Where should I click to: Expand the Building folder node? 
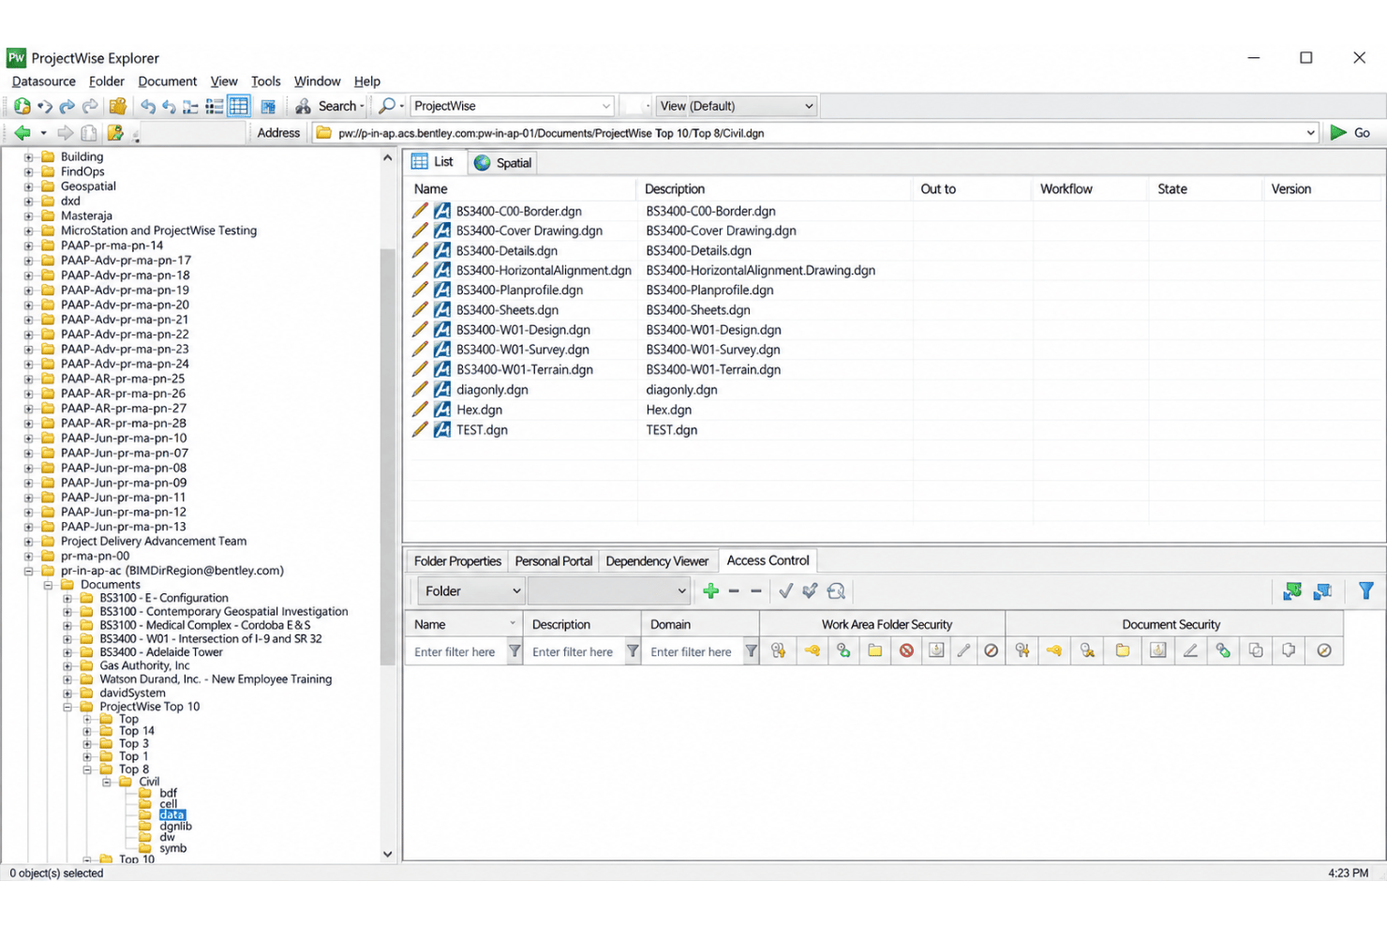click(x=28, y=157)
